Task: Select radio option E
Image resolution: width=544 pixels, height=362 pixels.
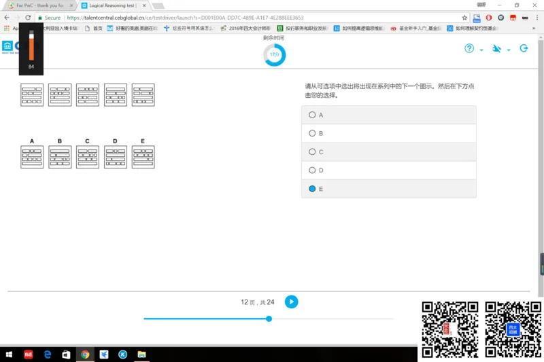Action: pos(312,188)
